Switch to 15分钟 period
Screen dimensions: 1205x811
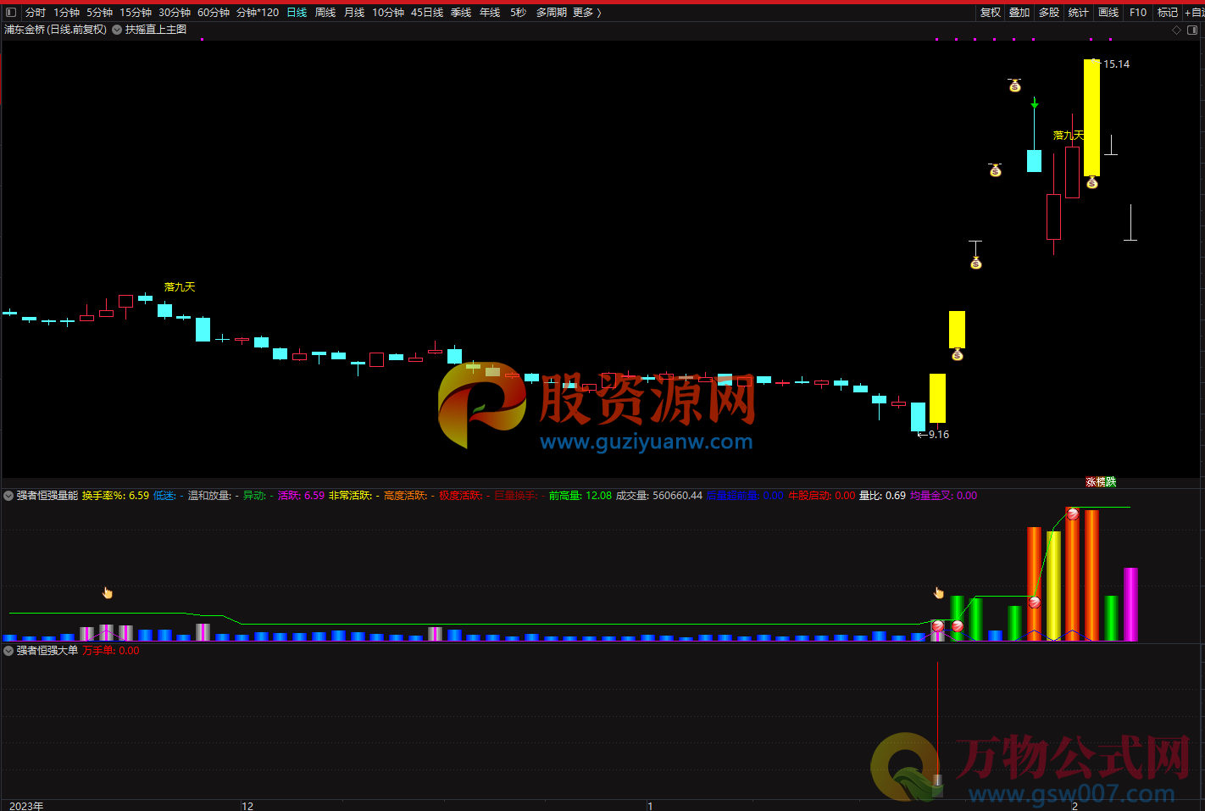click(136, 13)
